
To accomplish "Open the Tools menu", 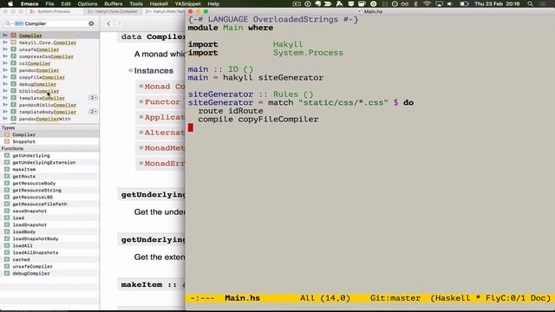I will point(136,3).
